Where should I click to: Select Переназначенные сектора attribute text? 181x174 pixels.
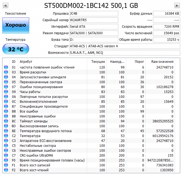pyautogui.click(x=41, y=82)
